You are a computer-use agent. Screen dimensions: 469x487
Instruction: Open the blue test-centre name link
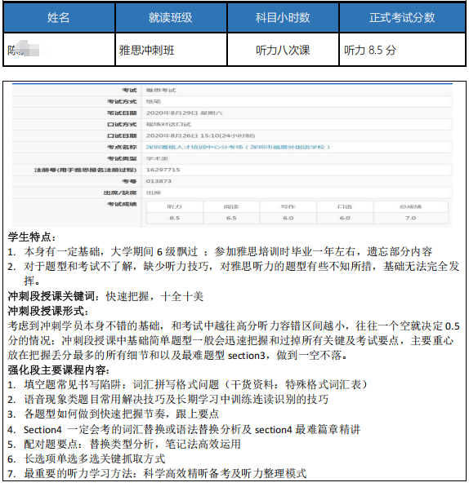[x=238, y=147]
